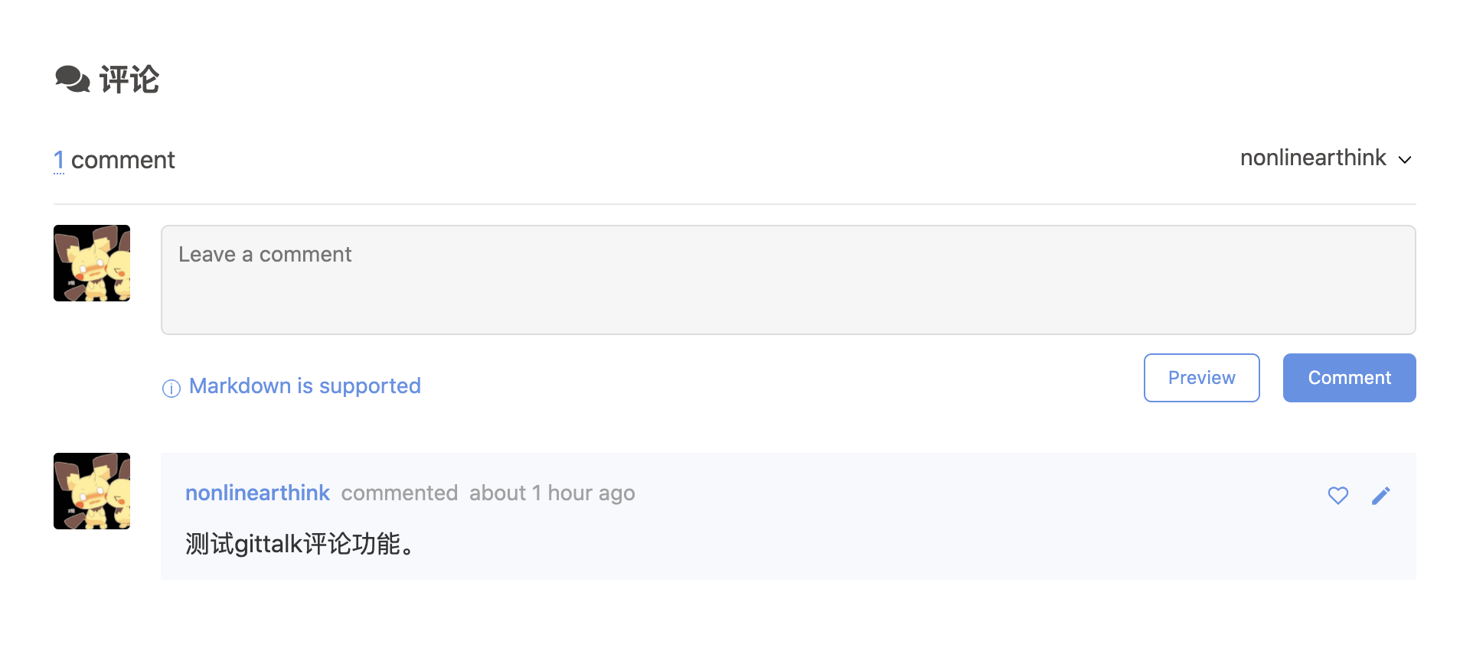Click the speech bubbles icon beside 评论
This screenshot has width=1473, height=667.
(x=73, y=80)
